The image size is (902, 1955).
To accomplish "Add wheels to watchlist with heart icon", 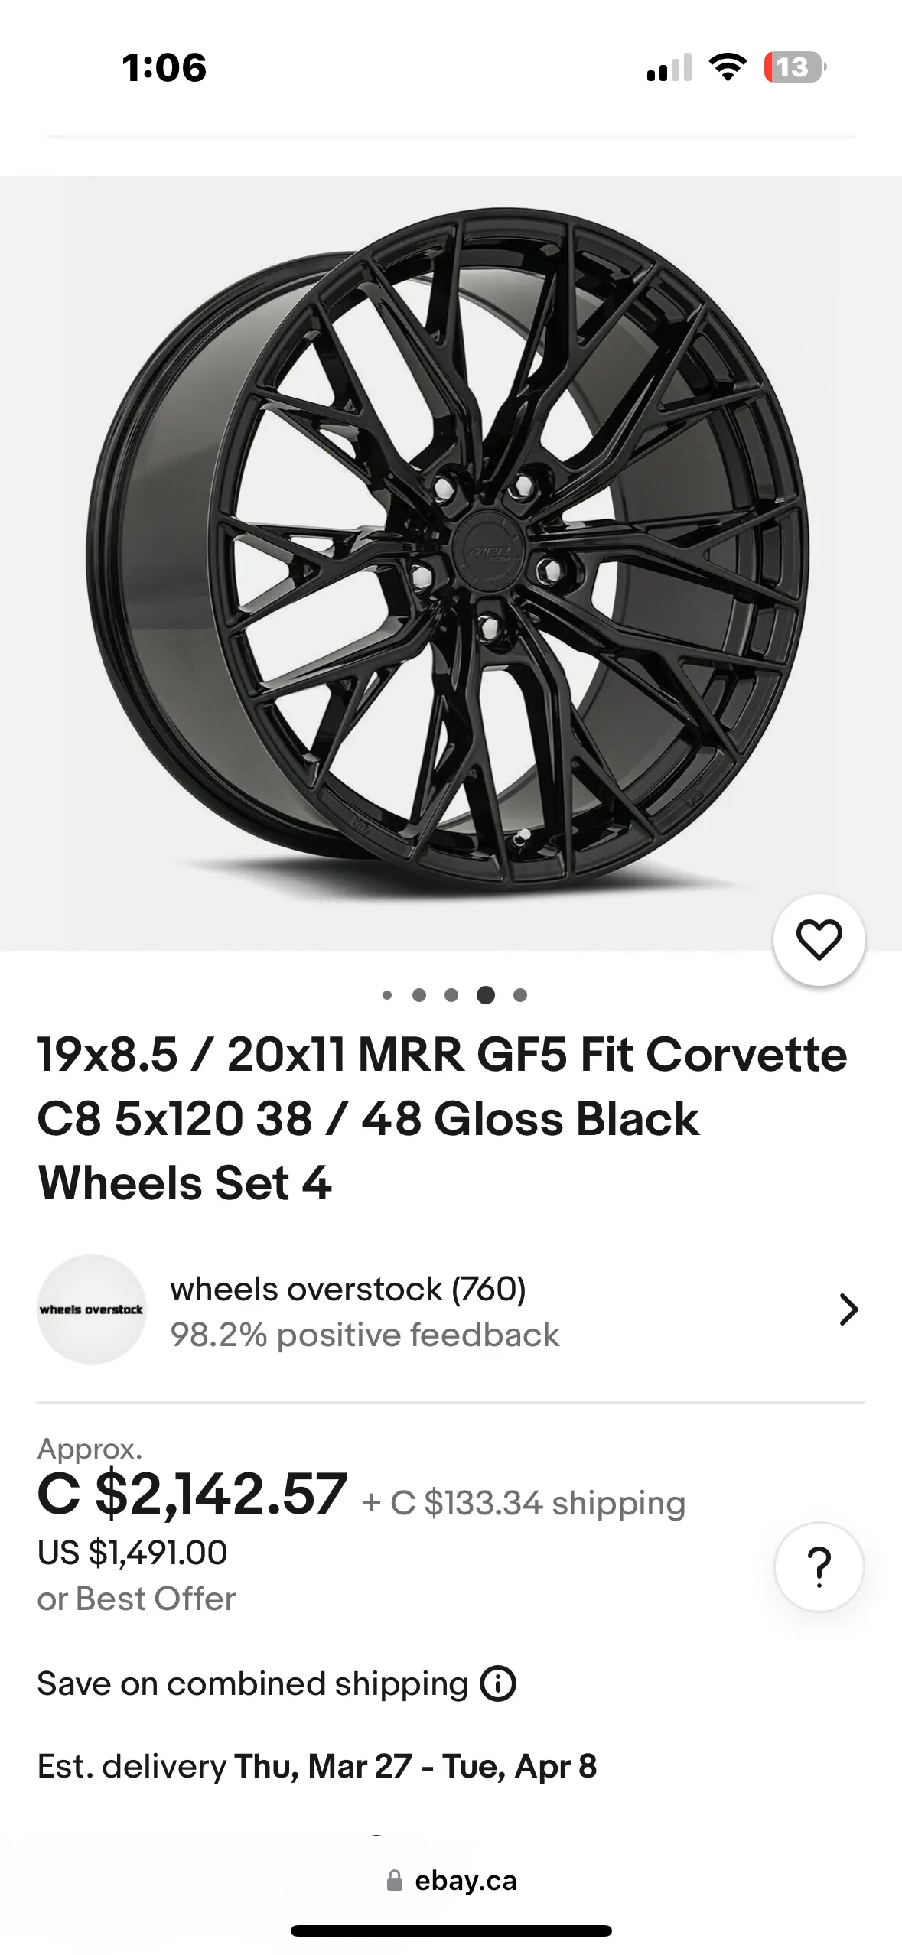I will [819, 940].
